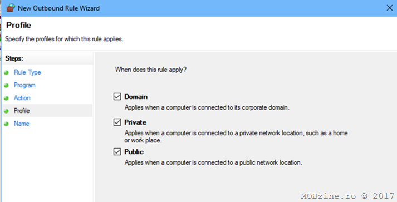Click the wizard window title text
The height and width of the screenshot is (202, 397).
point(58,8)
